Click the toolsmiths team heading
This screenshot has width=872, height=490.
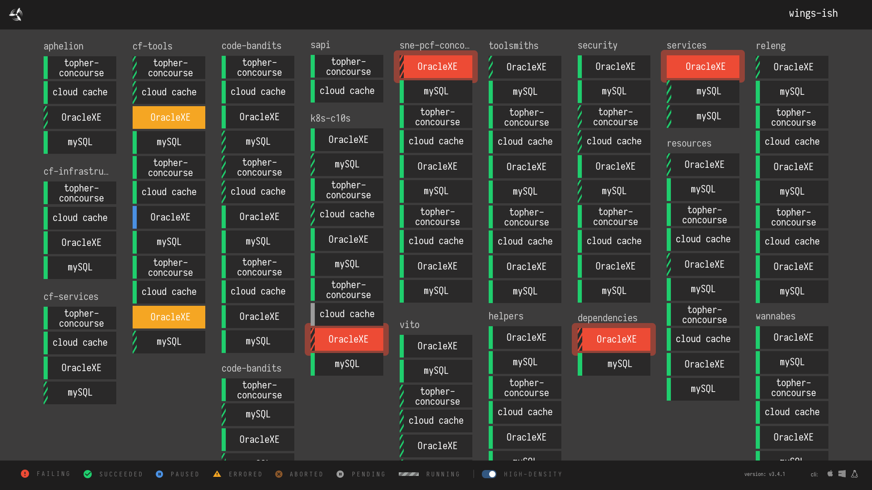[514, 46]
